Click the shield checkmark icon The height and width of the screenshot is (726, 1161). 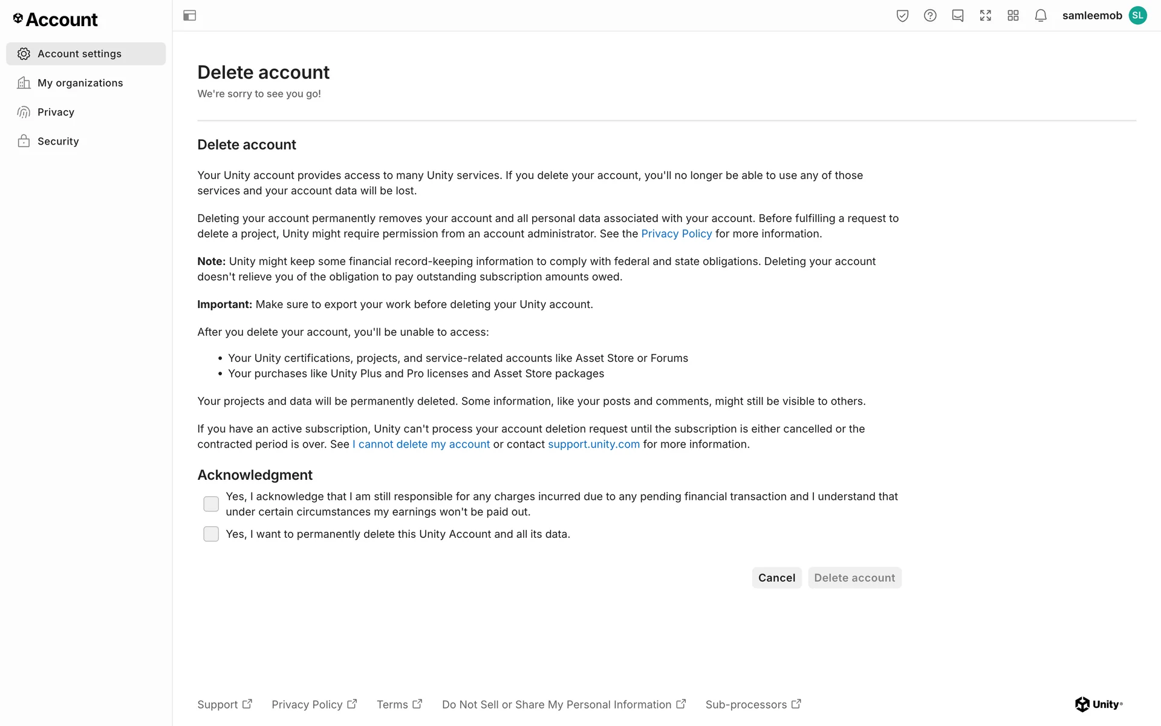coord(902,16)
